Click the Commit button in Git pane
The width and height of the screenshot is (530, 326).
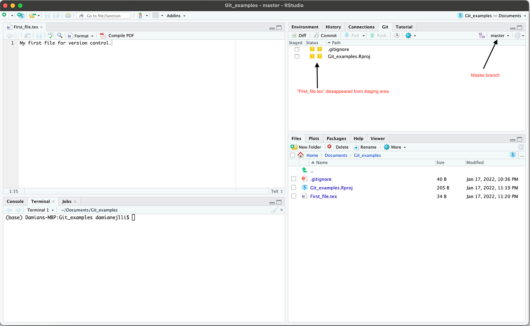325,36
